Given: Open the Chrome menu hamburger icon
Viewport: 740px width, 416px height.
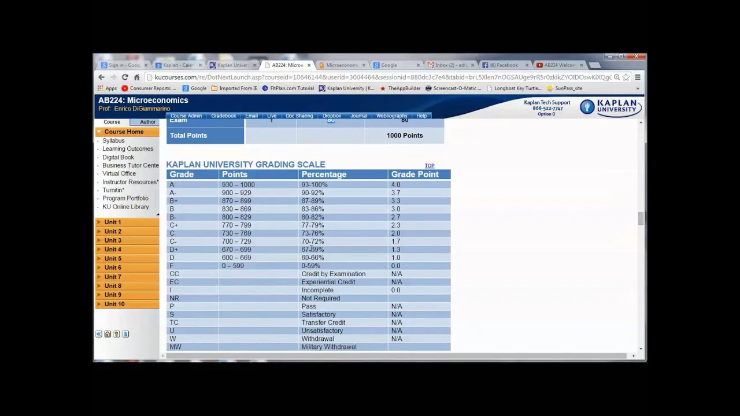Looking at the screenshot, I should click(638, 77).
